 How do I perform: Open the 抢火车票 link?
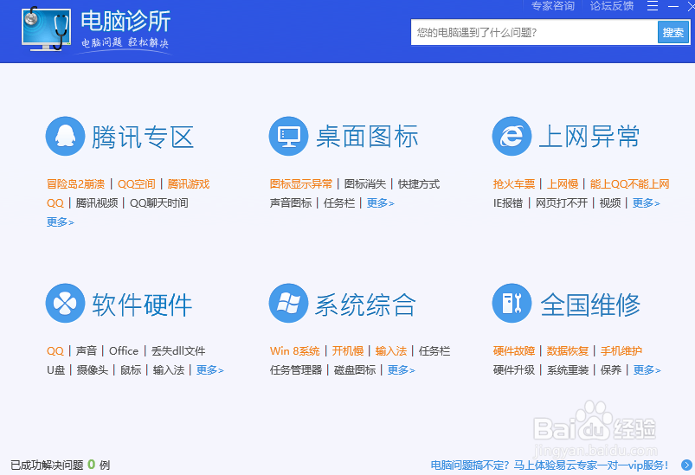(x=514, y=184)
